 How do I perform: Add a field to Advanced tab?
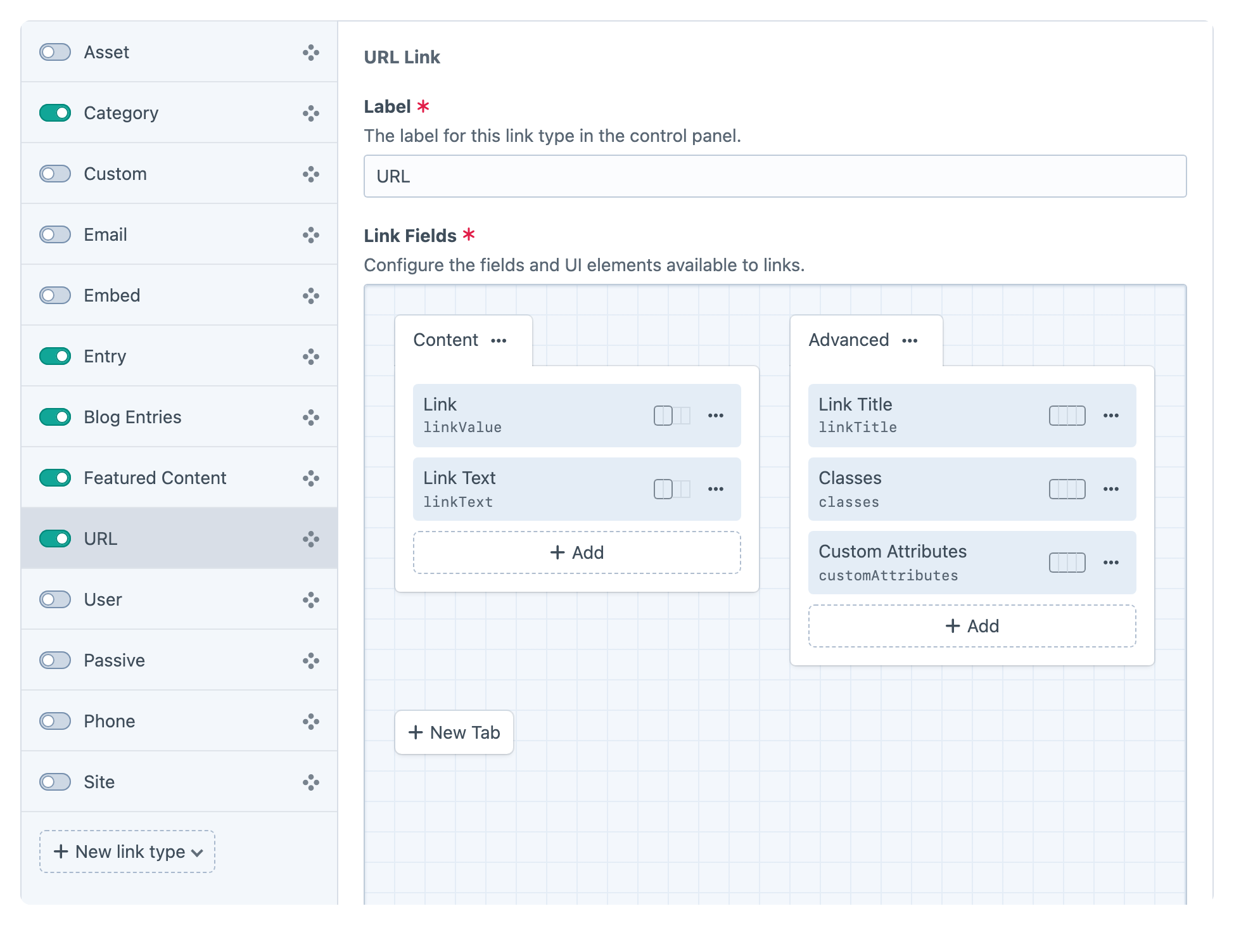972,626
